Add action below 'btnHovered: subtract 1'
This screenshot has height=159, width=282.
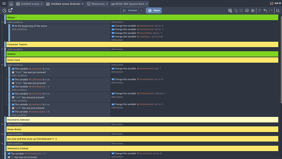click(x=117, y=97)
